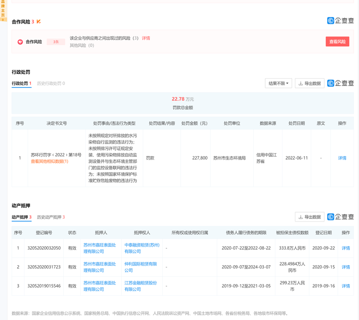Open 苏州市嘉旺表面处理有限公司 link in row 3
359x320 pixels.
tap(100, 286)
